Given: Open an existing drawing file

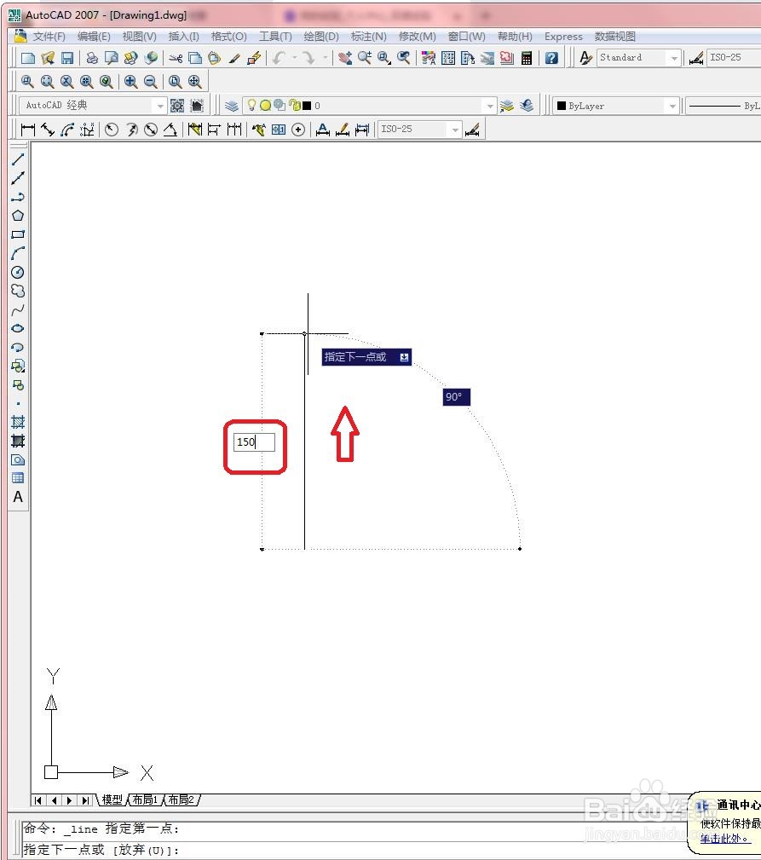Looking at the screenshot, I should (48, 58).
